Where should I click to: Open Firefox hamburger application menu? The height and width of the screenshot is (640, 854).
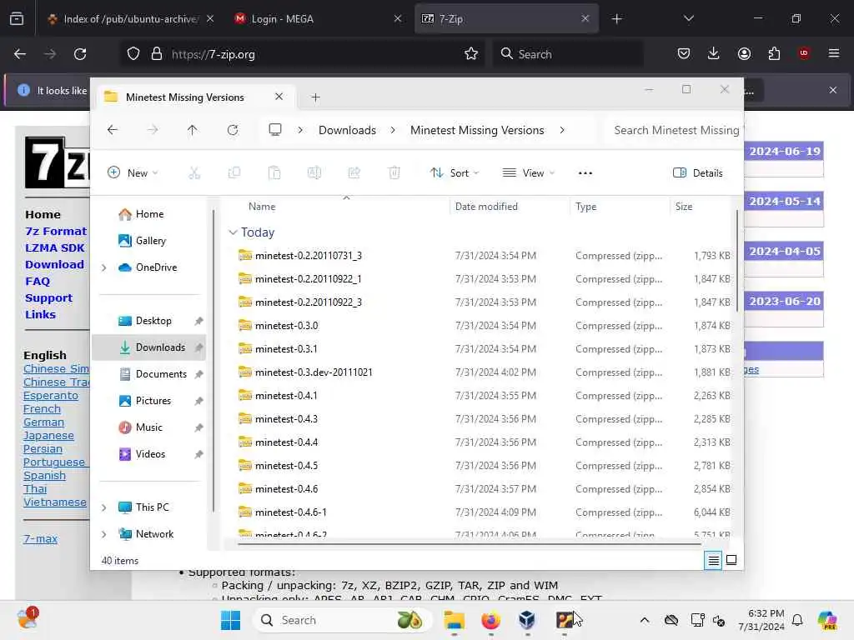(834, 53)
